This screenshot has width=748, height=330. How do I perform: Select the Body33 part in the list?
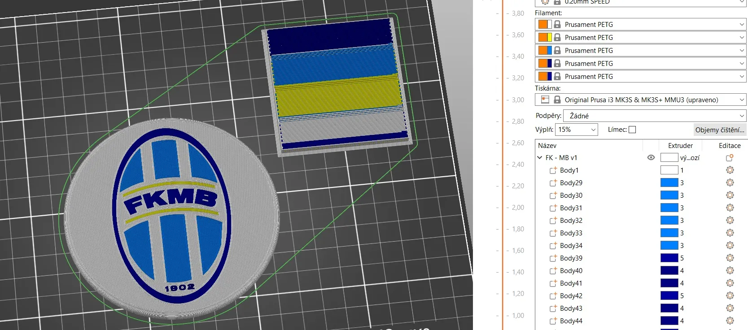point(571,233)
